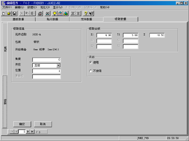Open the 编辑(E) menu
This screenshot has height=141, width=189.
(19, 7)
